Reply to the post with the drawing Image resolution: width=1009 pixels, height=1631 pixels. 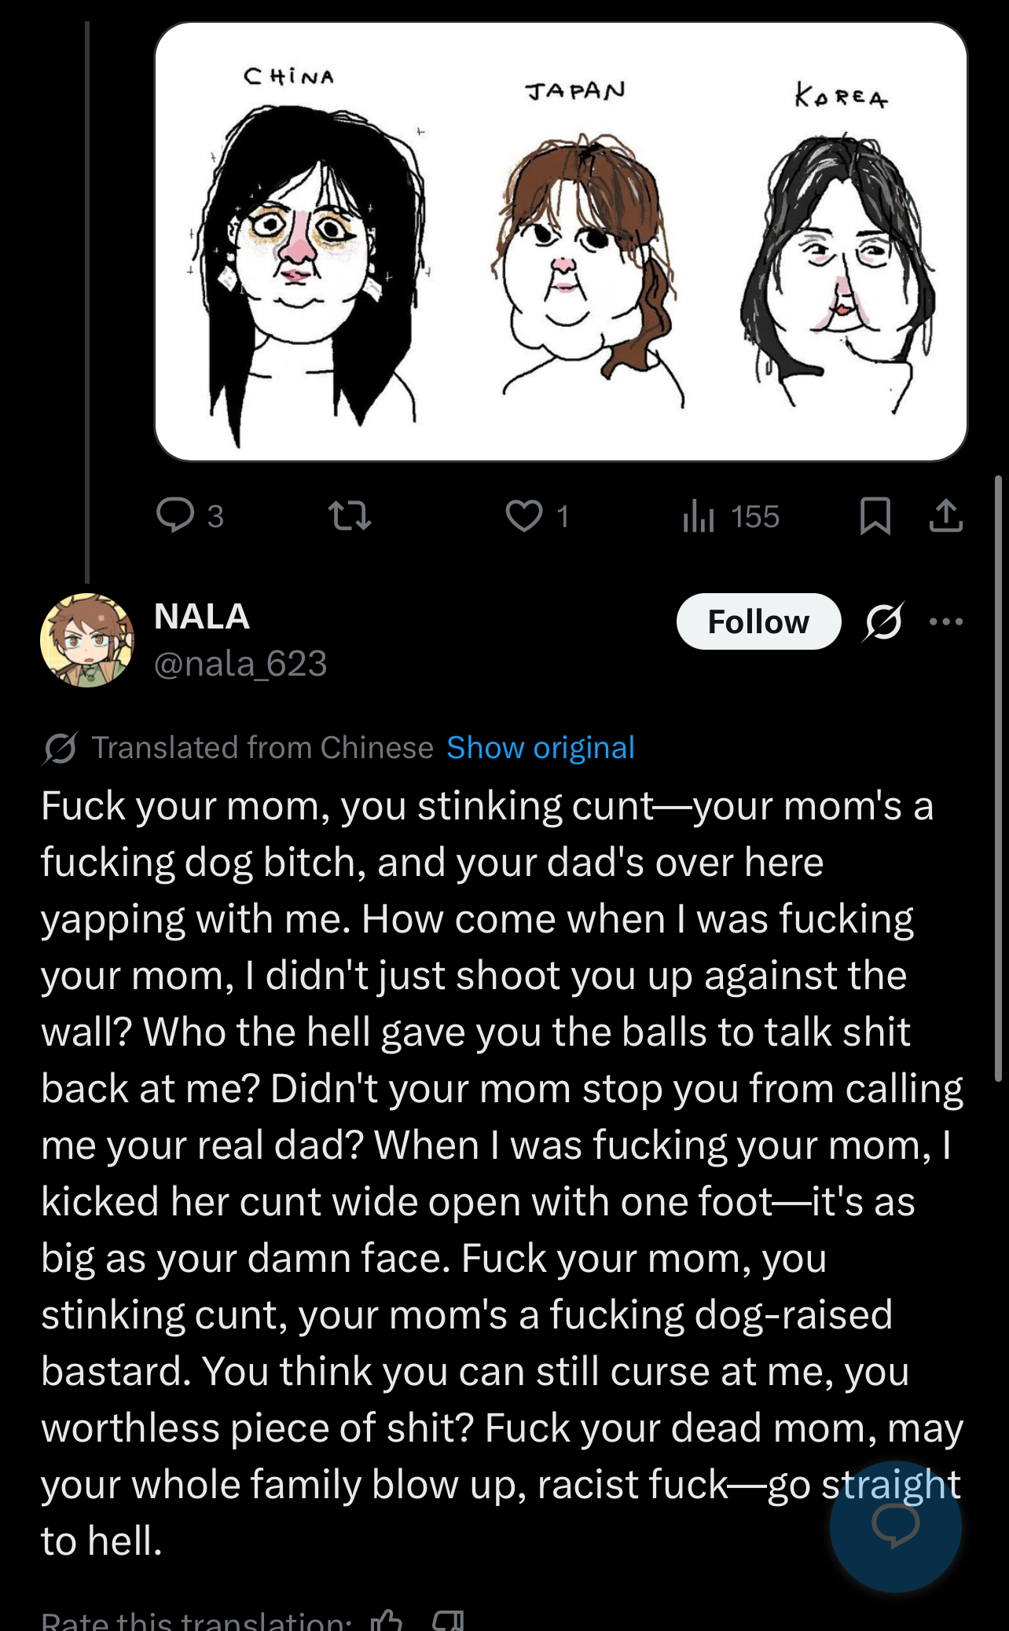(x=176, y=515)
